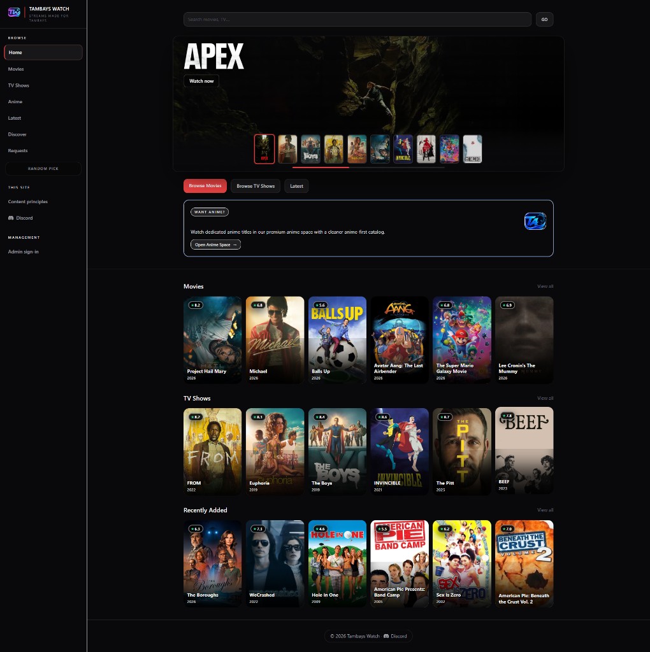The image size is (650, 652).
Task: Click the 7.3 rating badge on WeCrashed
Action: (258, 529)
